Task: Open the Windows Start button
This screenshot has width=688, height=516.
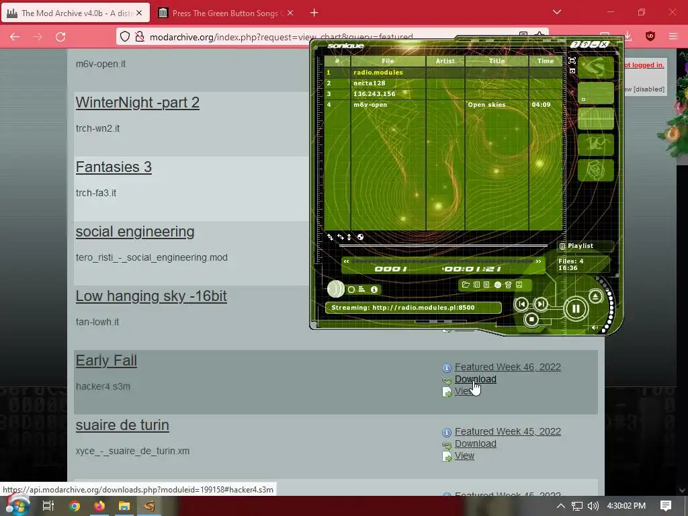Action: click(17, 505)
